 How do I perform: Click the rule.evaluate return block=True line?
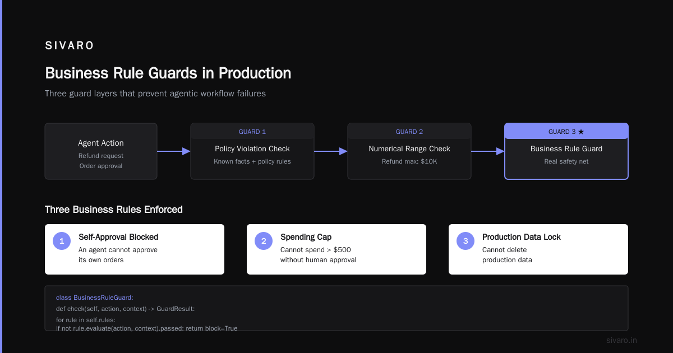point(147,328)
